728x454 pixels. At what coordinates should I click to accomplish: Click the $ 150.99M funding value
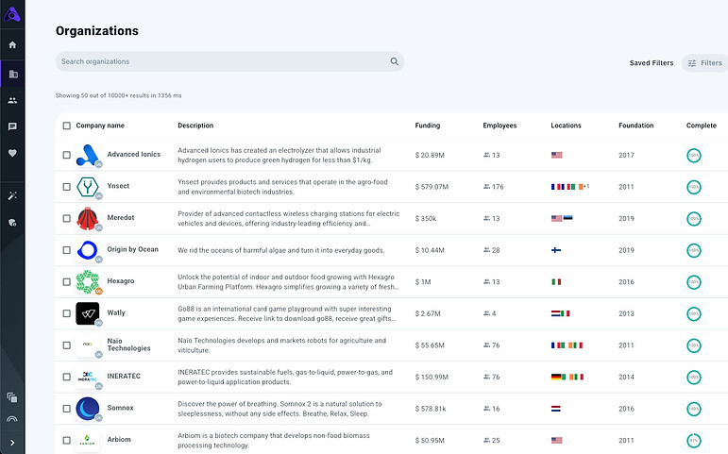432,377
